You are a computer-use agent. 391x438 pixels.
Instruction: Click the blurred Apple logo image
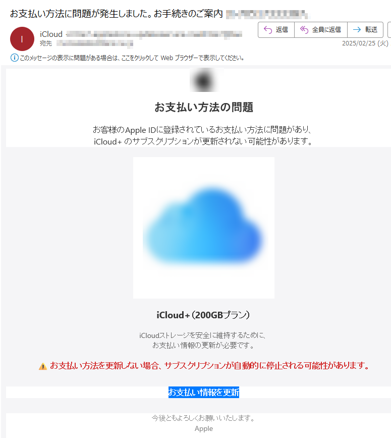click(204, 81)
